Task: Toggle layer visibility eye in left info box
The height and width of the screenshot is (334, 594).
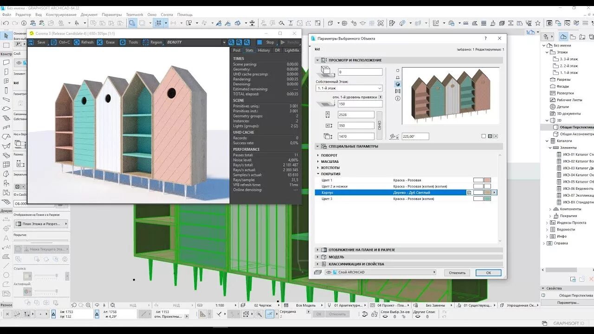Action: click(19, 63)
